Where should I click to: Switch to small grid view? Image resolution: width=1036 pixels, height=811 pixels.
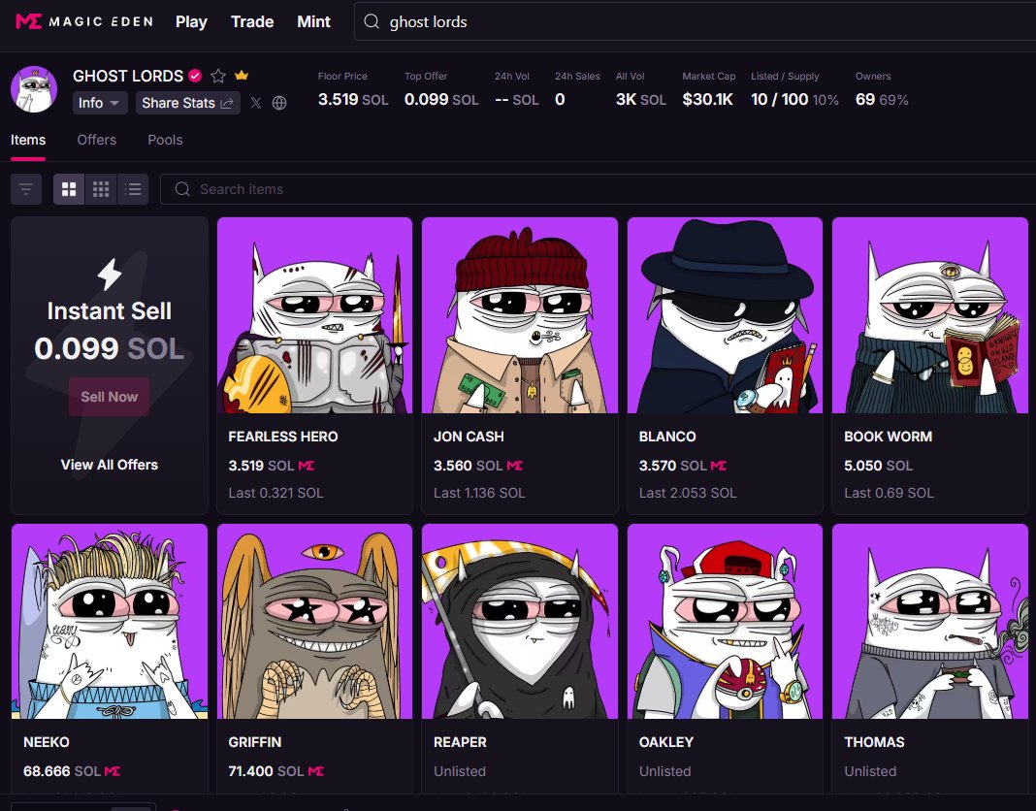[x=101, y=190]
